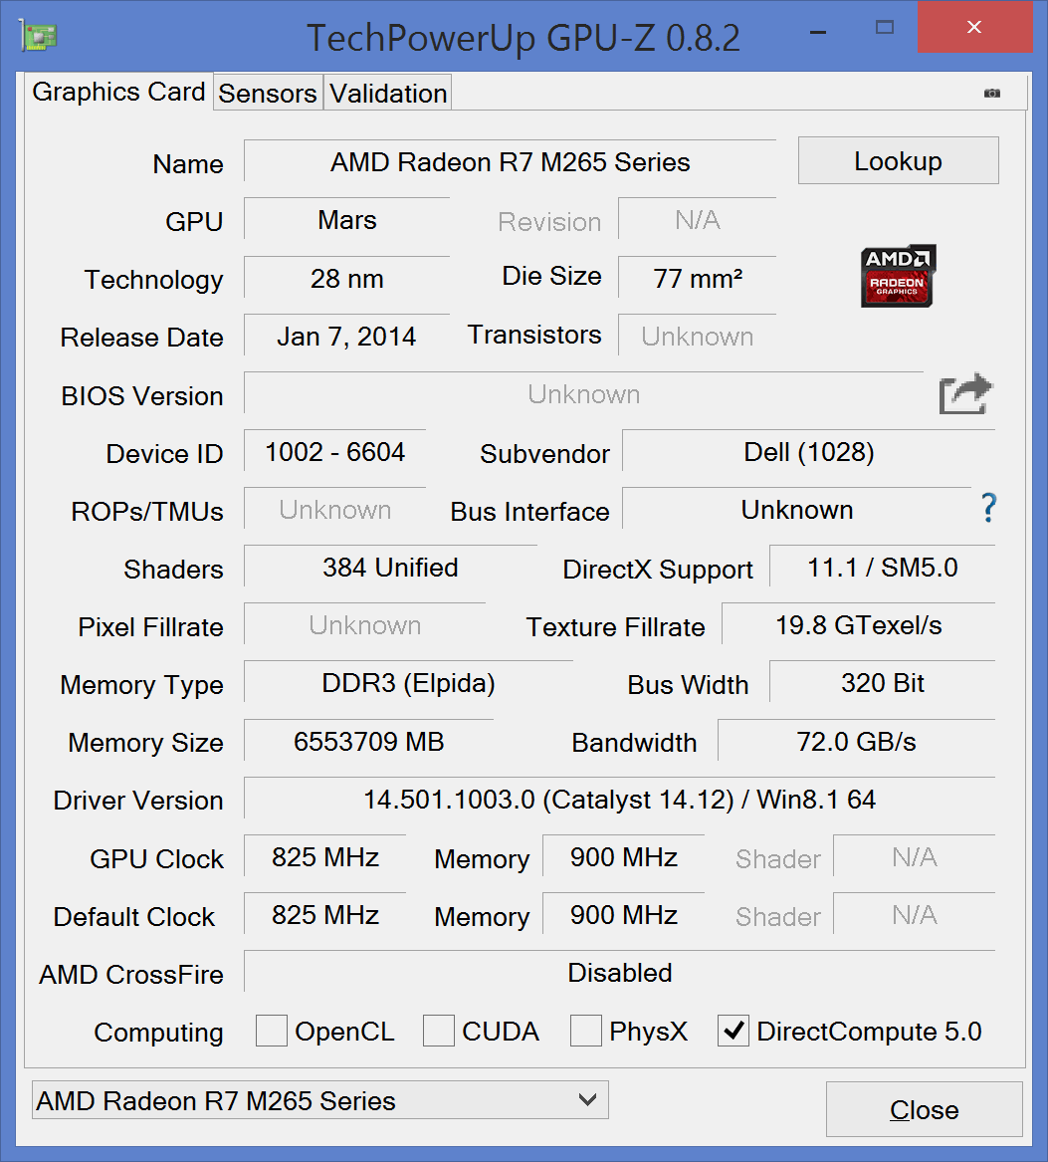Click the AMD Radeon Graphics logo

(898, 276)
